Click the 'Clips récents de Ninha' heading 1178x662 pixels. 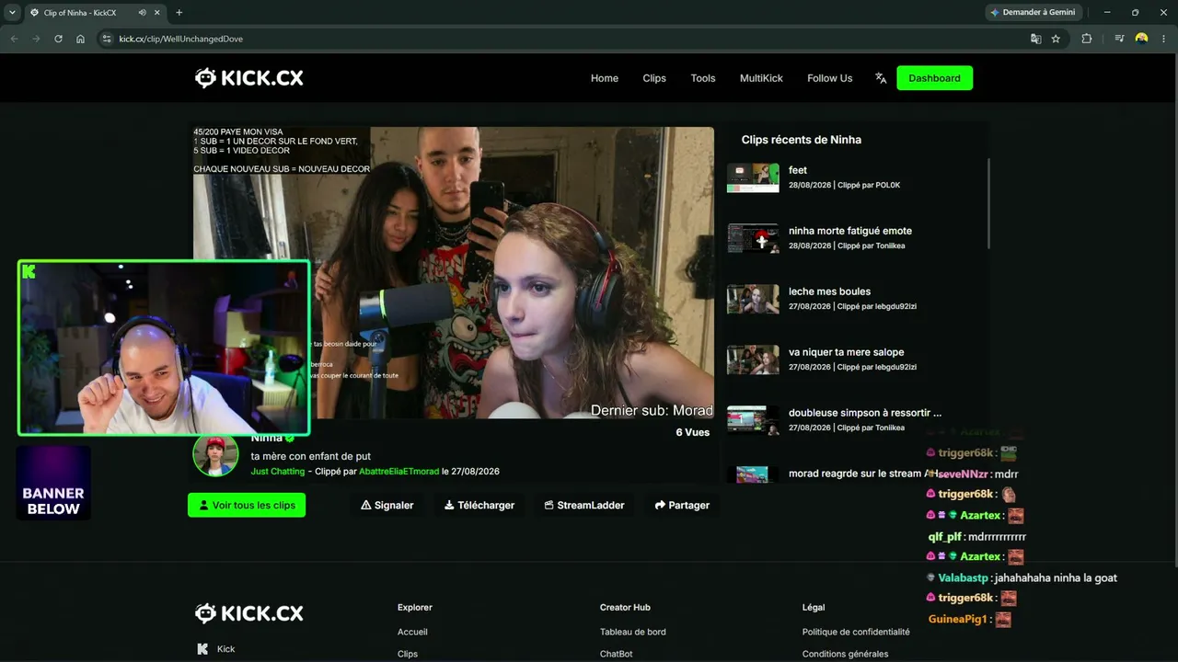(802, 140)
